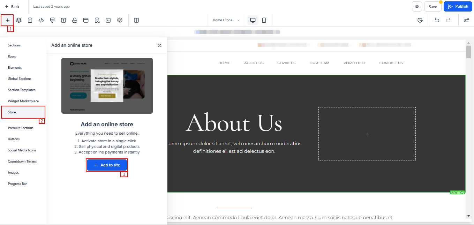
Task: Open Countdown Timers in the sidebar
Action: tap(22, 162)
